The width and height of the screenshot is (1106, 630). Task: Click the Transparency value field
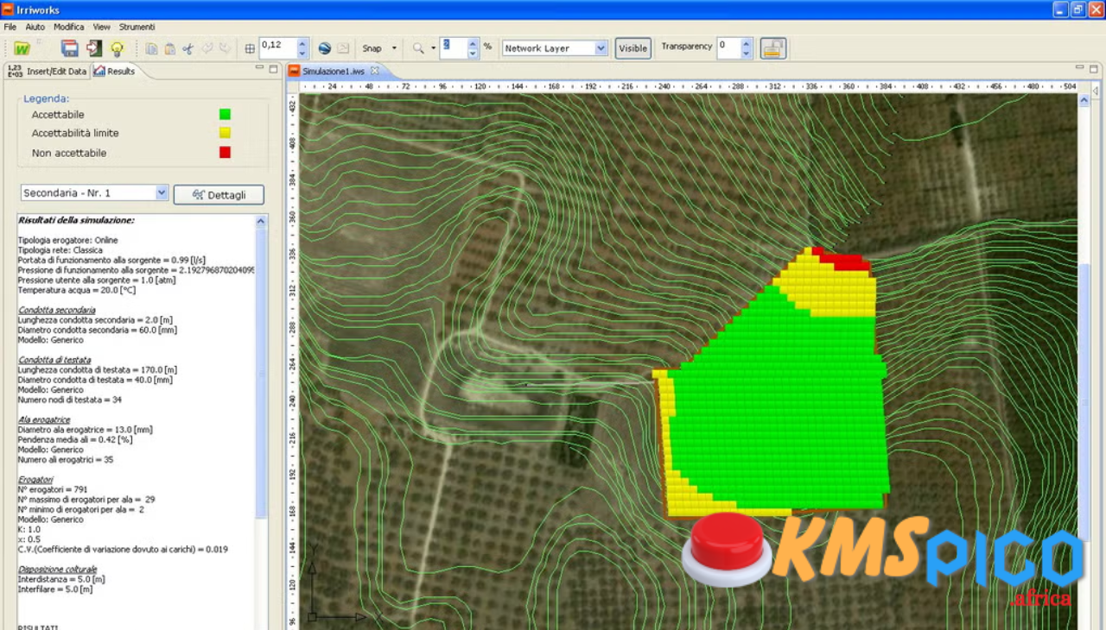(x=728, y=48)
